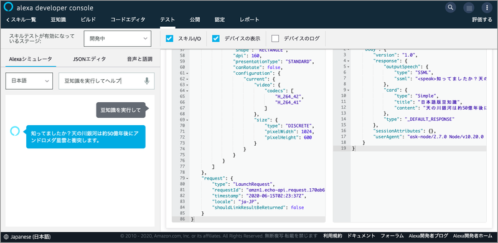Click the "H_264_42" codec line
Viewport: 498px width, 243px height.
289,97
